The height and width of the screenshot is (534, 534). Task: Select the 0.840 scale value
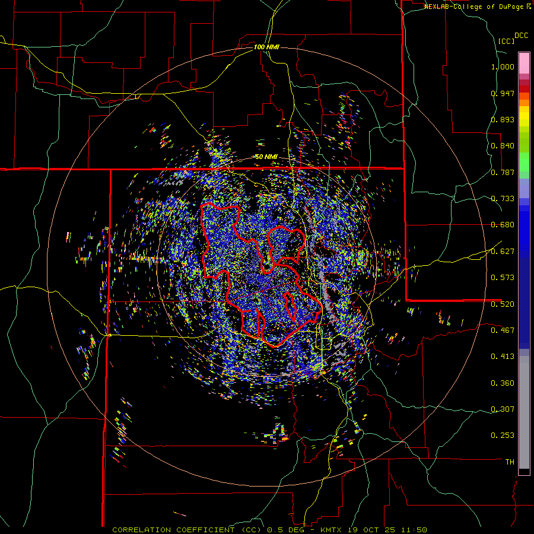(503, 146)
